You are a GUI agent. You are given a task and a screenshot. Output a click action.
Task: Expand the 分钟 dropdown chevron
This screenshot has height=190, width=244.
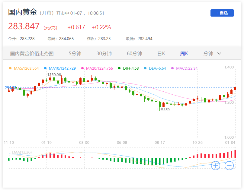tap(219, 54)
